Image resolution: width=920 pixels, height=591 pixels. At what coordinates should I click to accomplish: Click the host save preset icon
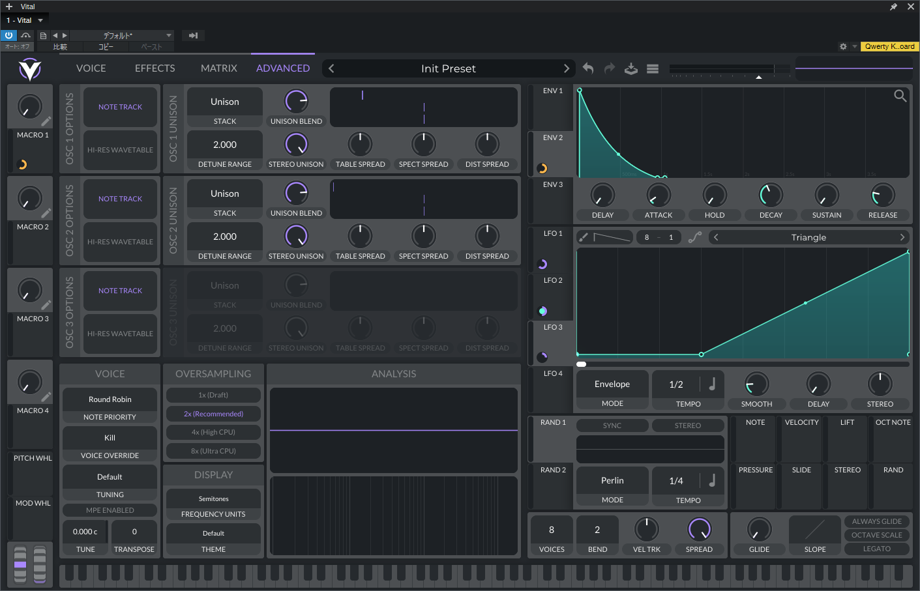click(x=43, y=35)
